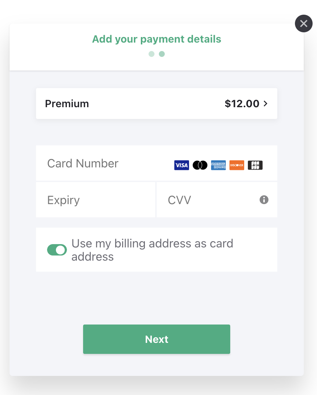The width and height of the screenshot is (317, 395).
Task: Go to first step indicator dot
Action: pyautogui.click(x=152, y=54)
